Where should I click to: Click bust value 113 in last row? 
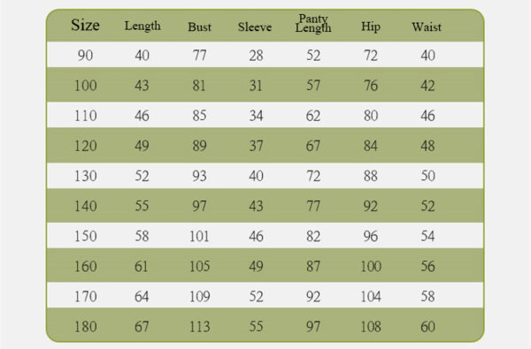(199, 327)
